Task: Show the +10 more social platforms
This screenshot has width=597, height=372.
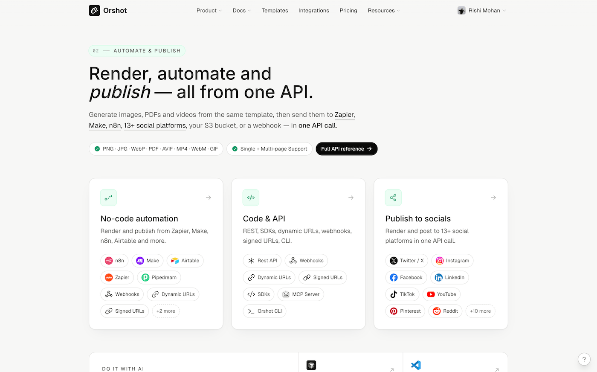Action: (x=480, y=311)
